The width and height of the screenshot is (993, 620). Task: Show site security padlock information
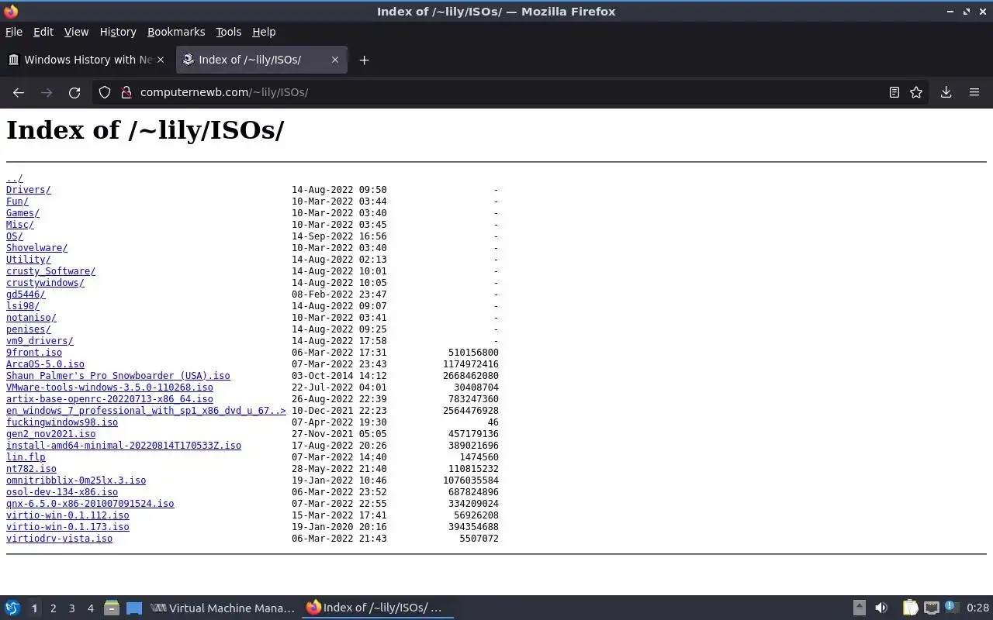[x=126, y=92]
